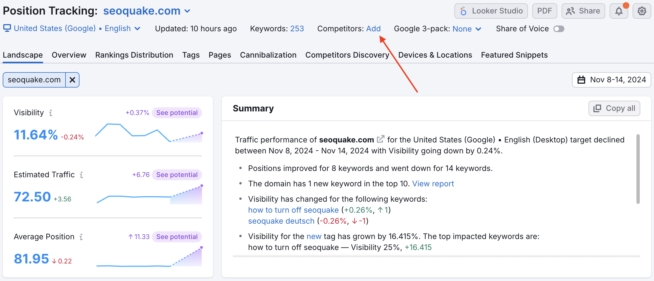Open Keywords 253 link
Screen dimensions: 654x281
[x=297, y=29]
